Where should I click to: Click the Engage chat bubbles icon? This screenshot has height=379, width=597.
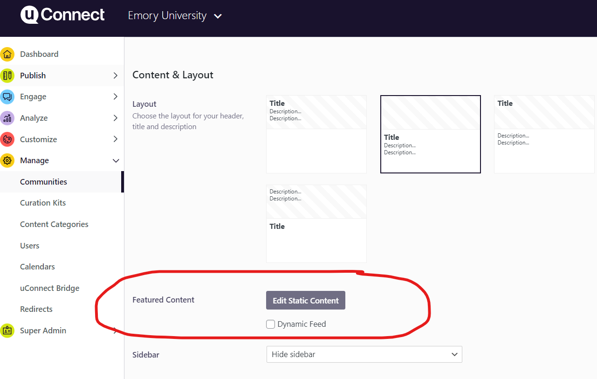7,97
